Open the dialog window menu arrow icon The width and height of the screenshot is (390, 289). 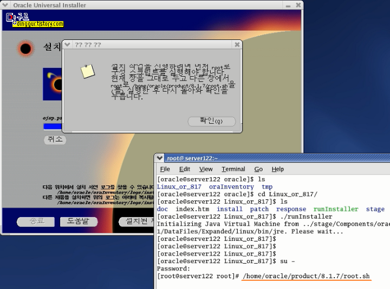(x=67, y=45)
